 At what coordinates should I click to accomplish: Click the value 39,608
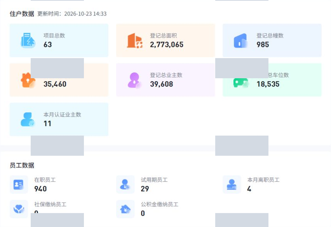point(162,84)
